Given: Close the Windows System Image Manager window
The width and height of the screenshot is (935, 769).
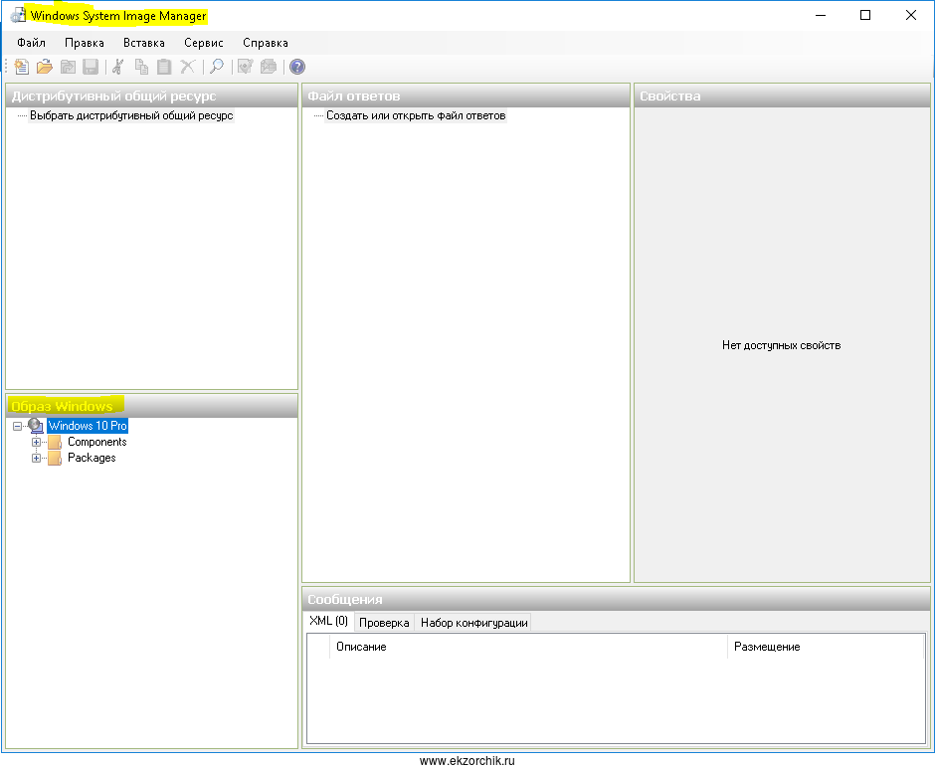Looking at the screenshot, I should coord(910,16).
